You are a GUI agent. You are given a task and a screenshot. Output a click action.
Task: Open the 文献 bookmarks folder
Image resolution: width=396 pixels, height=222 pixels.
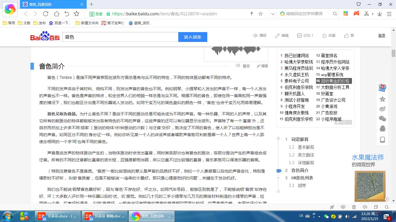click(24, 23)
